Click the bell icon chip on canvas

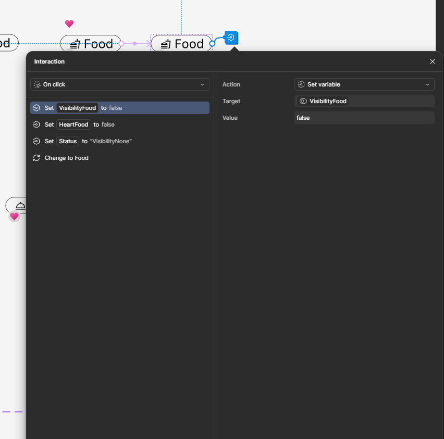click(17, 206)
